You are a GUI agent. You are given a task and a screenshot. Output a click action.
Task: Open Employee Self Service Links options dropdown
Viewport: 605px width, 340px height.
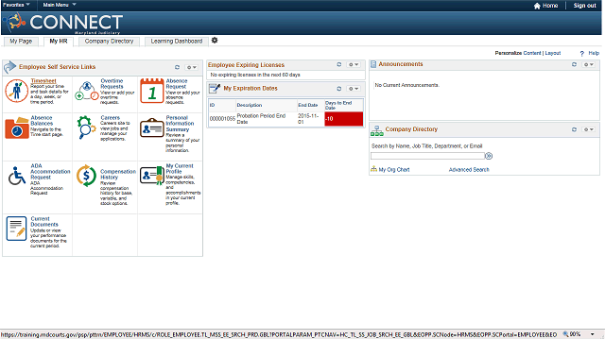click(x=192, y=67)
